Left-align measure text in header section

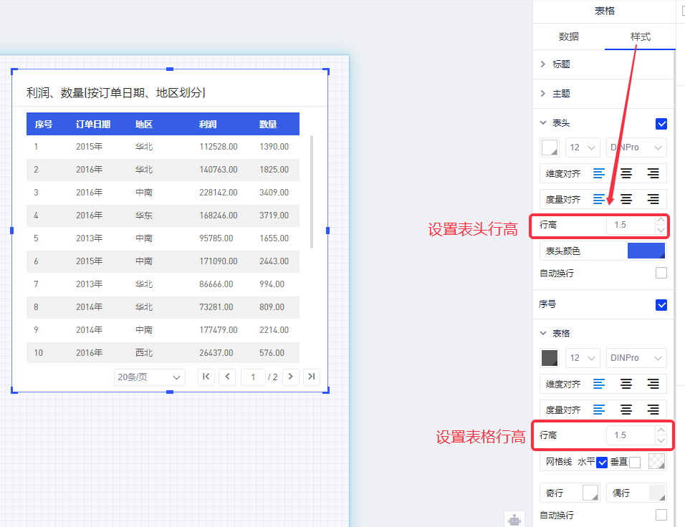(x=599, y=199)
